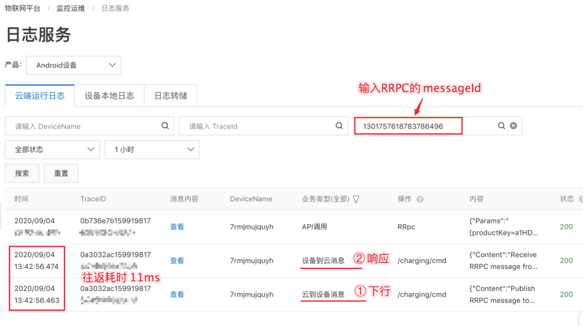
Task: Go to 物联网平台 via the breadcrumb
Action: (x=22, y=8)
